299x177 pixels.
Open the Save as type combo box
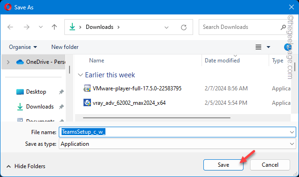click(177, 144)
